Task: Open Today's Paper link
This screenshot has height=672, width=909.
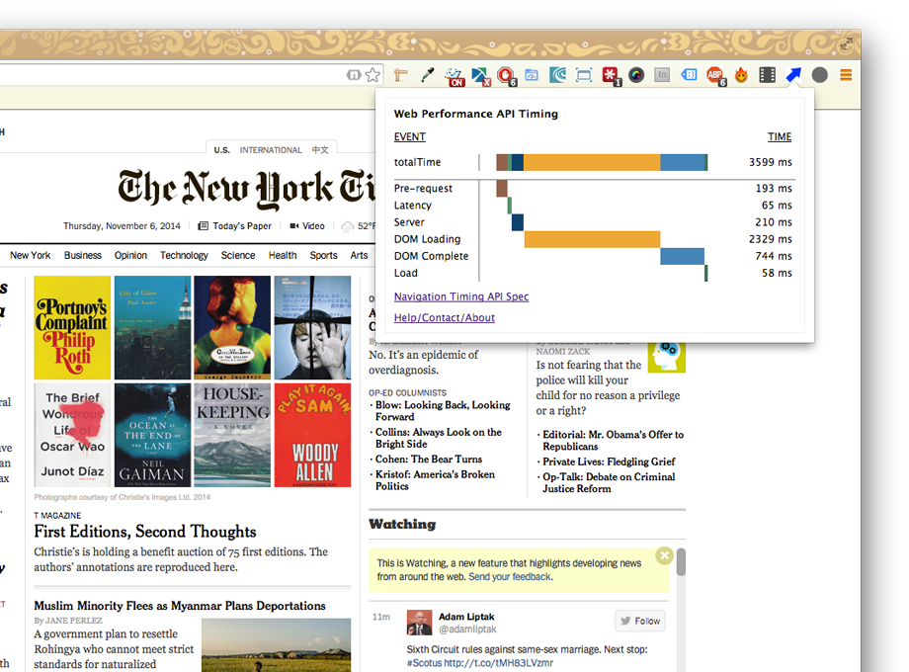Action: click(235, 226)
